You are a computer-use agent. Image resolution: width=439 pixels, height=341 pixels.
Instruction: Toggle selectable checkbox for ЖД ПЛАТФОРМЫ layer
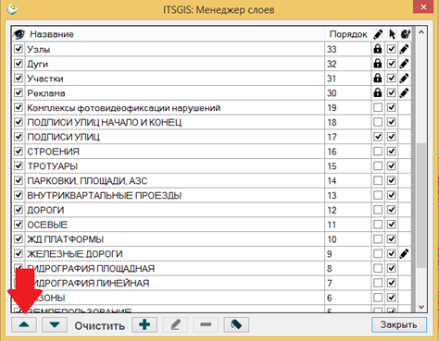392,239
